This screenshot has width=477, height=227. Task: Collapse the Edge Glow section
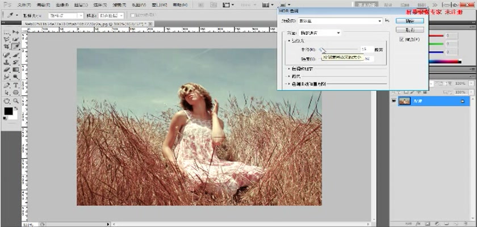pyautogui.click(x=289, y=41)
